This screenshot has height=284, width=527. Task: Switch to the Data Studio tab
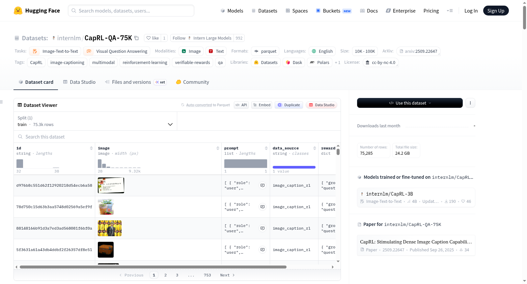[79, 82]
